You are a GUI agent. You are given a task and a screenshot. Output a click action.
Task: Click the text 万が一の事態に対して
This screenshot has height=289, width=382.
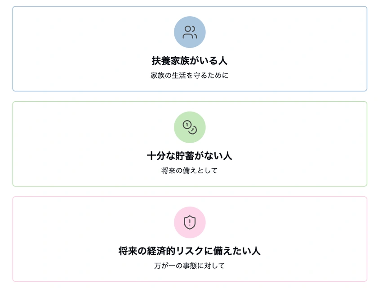pos(190,266)
